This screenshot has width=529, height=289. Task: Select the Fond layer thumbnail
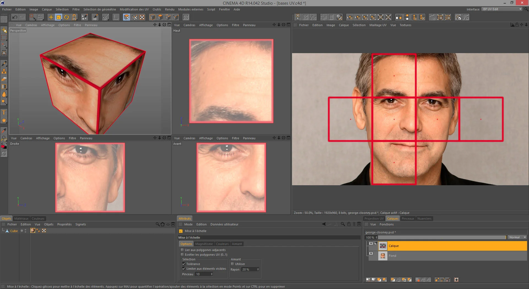383,256
